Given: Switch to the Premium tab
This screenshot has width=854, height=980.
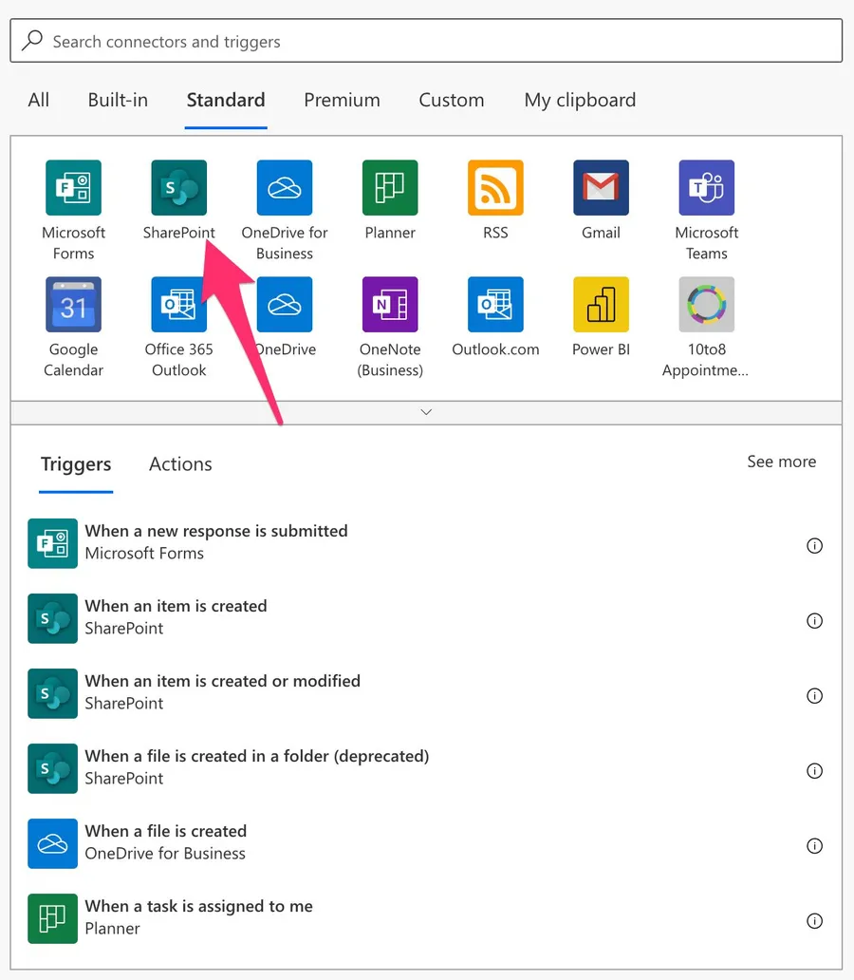Looking at the screenshot, I should point(342,100).
